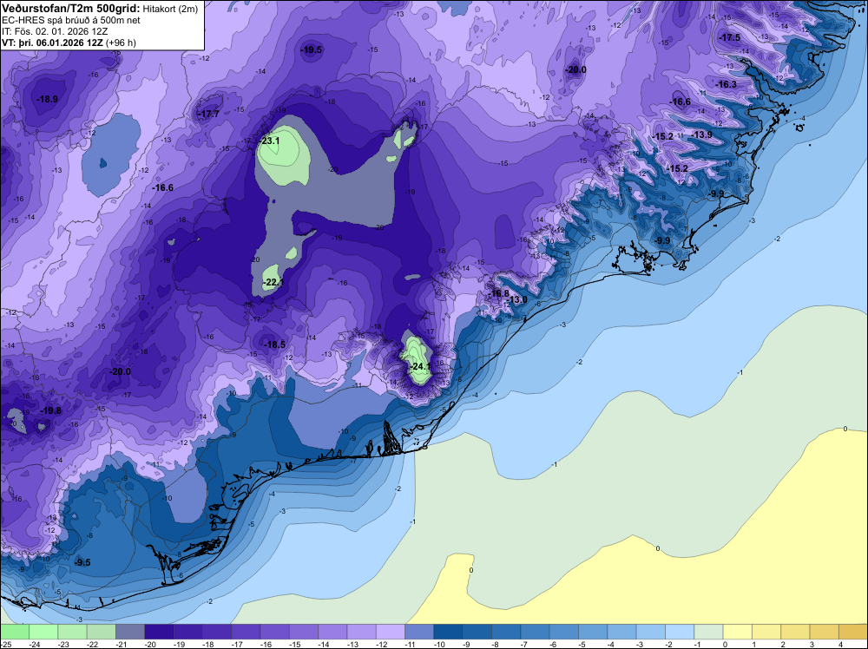868x649 pixels.
Task: Click the -16.8 temperature label
Action: pyautogui.click(x=500, y=293)
